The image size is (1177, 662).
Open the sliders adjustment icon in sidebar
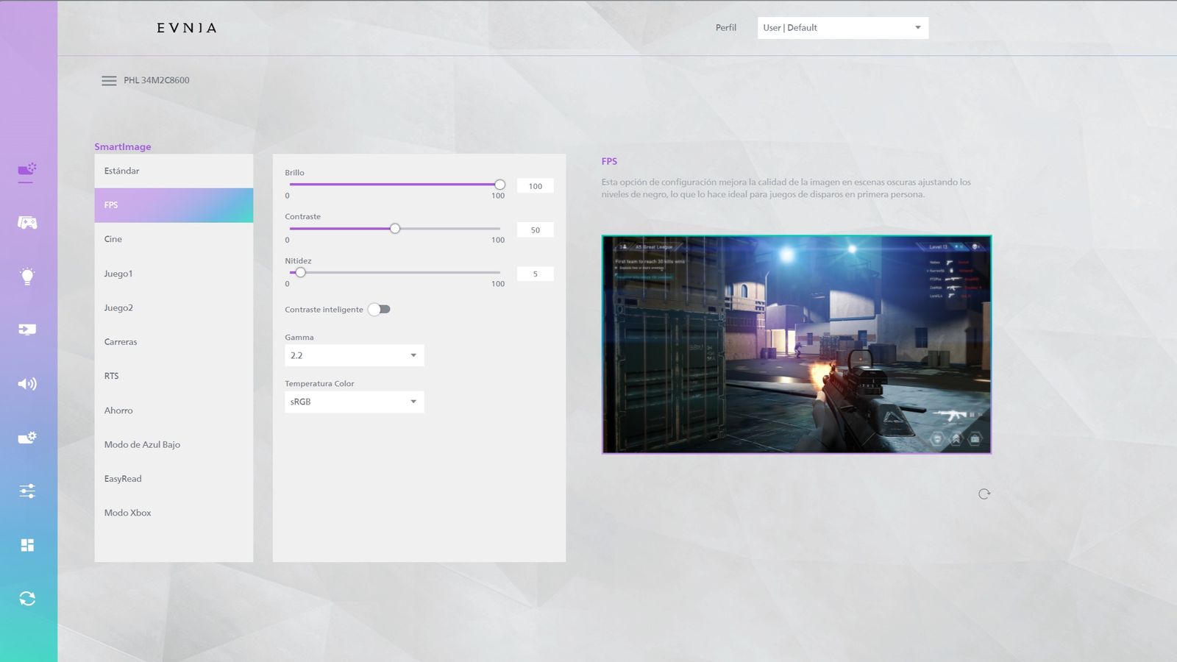27,491
